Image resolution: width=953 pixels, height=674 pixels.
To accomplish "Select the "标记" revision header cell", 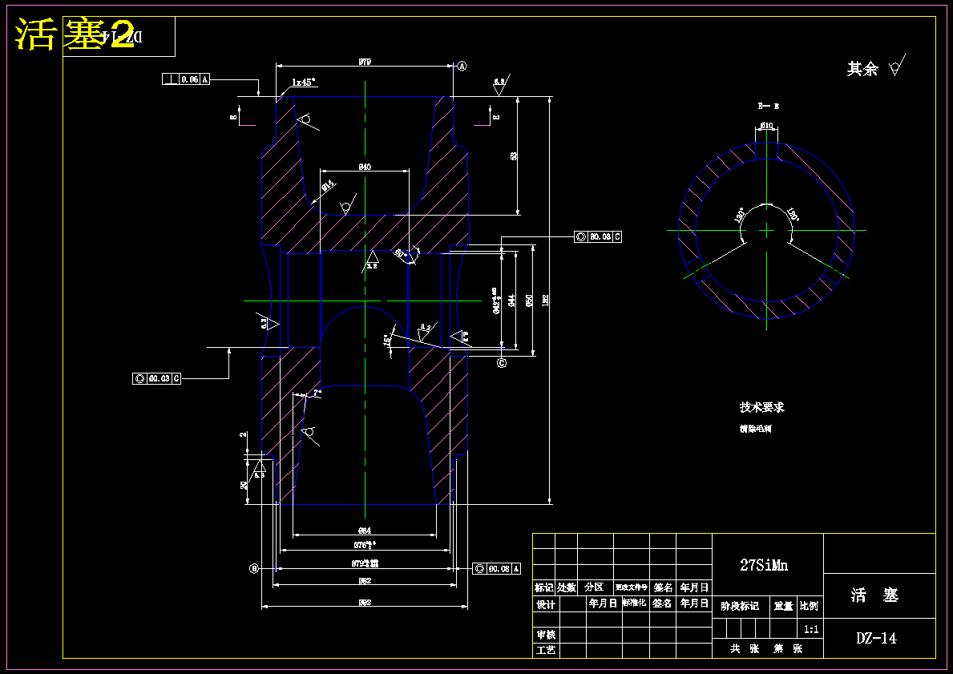I will click(544, 587).
